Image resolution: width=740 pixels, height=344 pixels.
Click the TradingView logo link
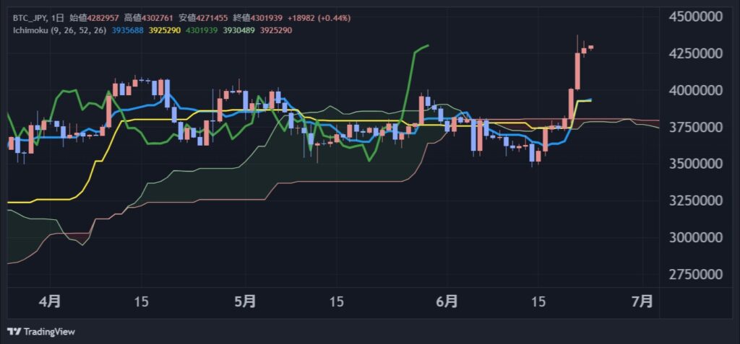[x=41, y=332]
